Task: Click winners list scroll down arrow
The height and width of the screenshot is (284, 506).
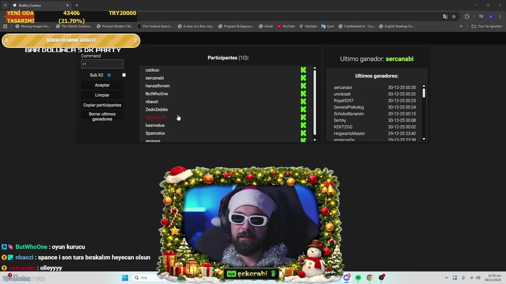Action: coord(424,139)
